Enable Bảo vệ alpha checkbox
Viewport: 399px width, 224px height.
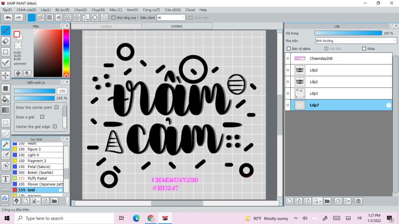[x=289, y=49]
